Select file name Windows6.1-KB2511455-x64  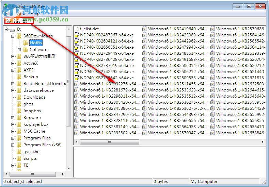click(x=178, y=84)
